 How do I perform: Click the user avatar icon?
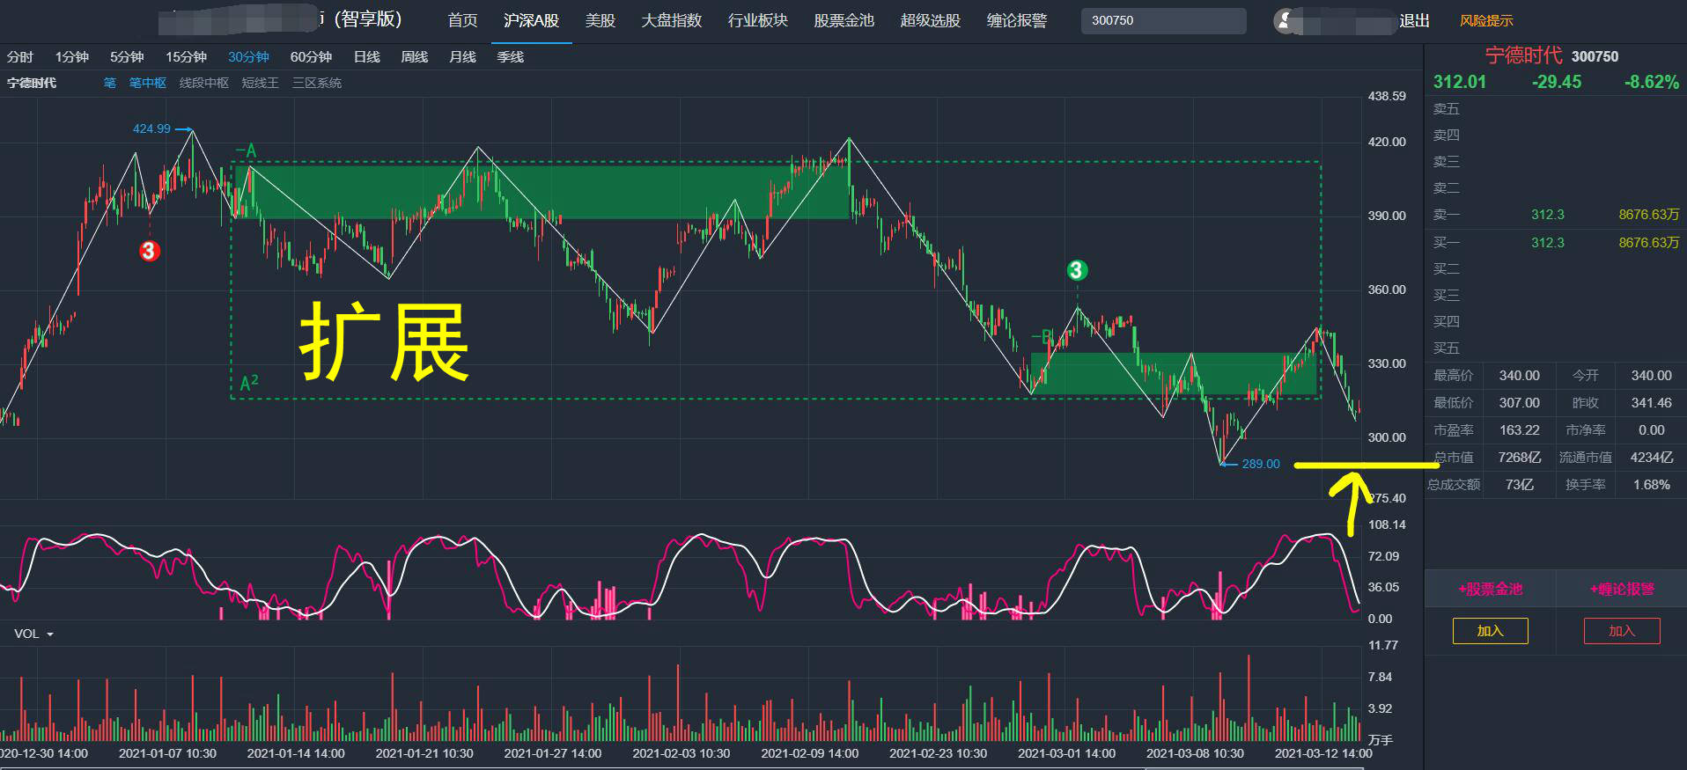tap(1286, 21)
